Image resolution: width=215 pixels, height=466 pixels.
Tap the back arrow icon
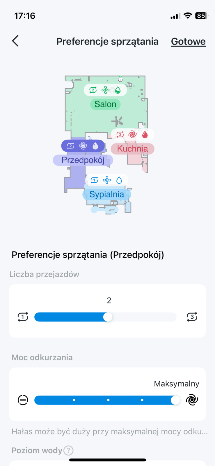15,41
